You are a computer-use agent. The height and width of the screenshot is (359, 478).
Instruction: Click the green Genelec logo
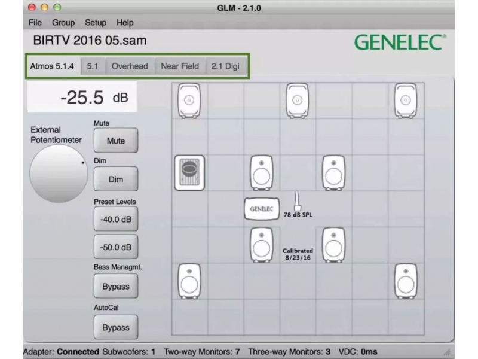(x=400, y=42)
